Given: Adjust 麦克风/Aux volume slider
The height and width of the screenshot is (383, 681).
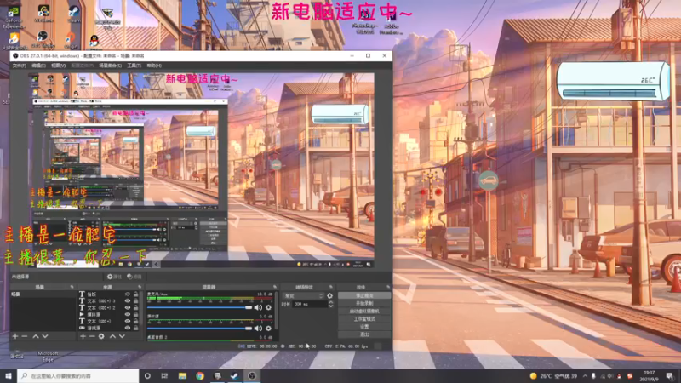Looking at the screenshot, I should 200,307.
